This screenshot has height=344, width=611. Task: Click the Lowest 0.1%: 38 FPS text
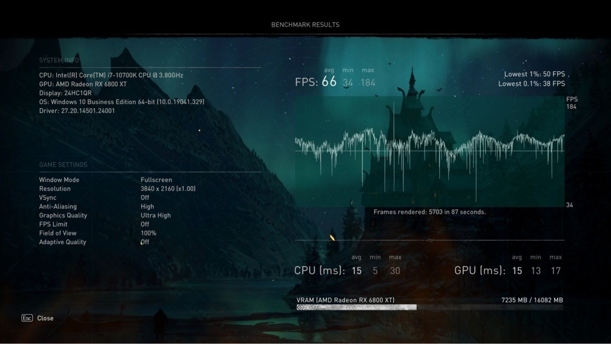tap(532, 84)
